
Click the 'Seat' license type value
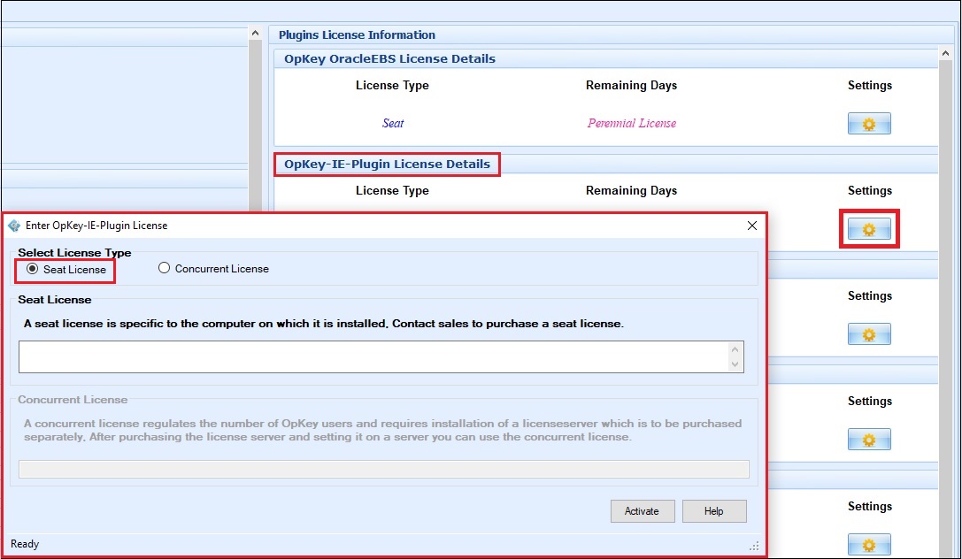(393, 123)
